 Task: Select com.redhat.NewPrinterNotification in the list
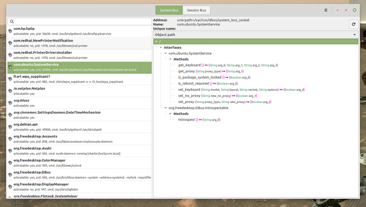click(79, 43)
